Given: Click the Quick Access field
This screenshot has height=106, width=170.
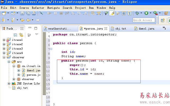Looking at the screenshot, I should pos(144,20).
